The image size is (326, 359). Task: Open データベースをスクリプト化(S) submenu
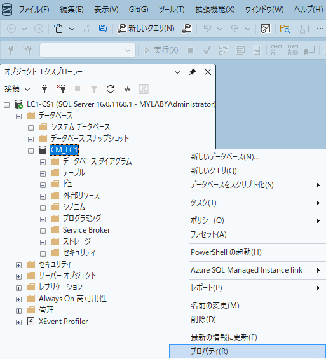247,185
